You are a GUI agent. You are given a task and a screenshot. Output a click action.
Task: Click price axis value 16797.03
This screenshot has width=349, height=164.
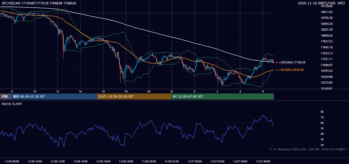pyautogui.click(x=326, y=71)
